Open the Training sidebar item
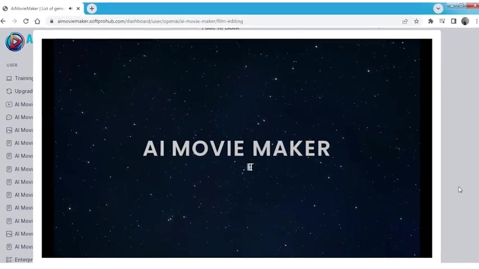The image size is (479, 269). 20,78
